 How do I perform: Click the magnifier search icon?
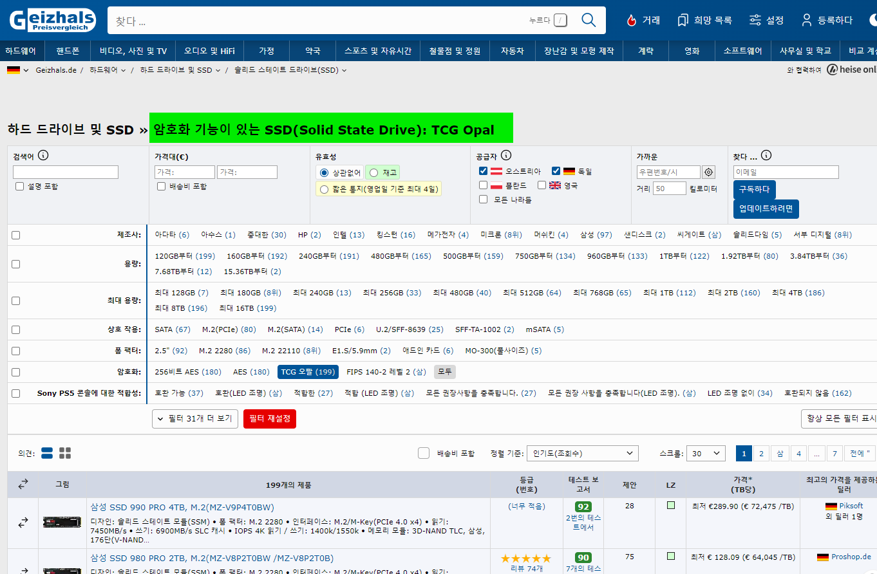point(589,20)
